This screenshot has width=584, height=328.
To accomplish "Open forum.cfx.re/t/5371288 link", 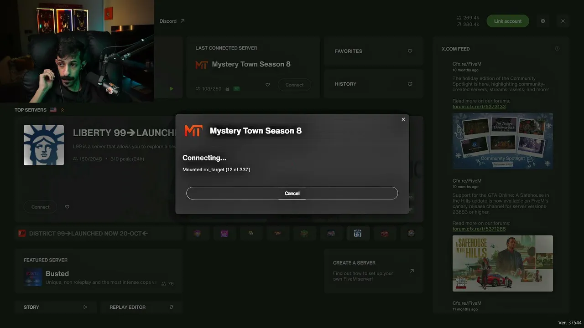I will pos(479,229).
